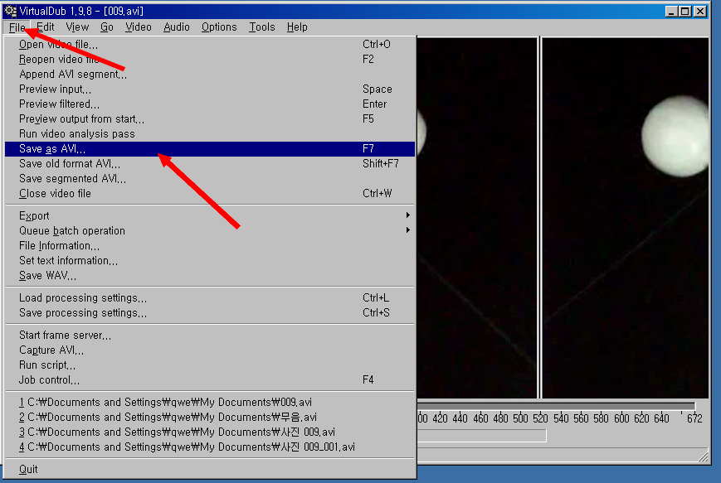Close the VirtualDub window

pos(700,11)
